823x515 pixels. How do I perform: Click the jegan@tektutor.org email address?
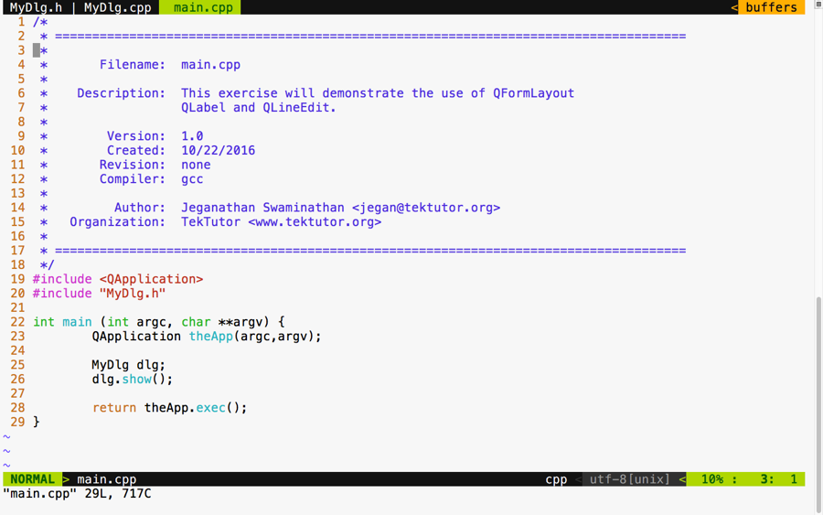coord(426,208)
